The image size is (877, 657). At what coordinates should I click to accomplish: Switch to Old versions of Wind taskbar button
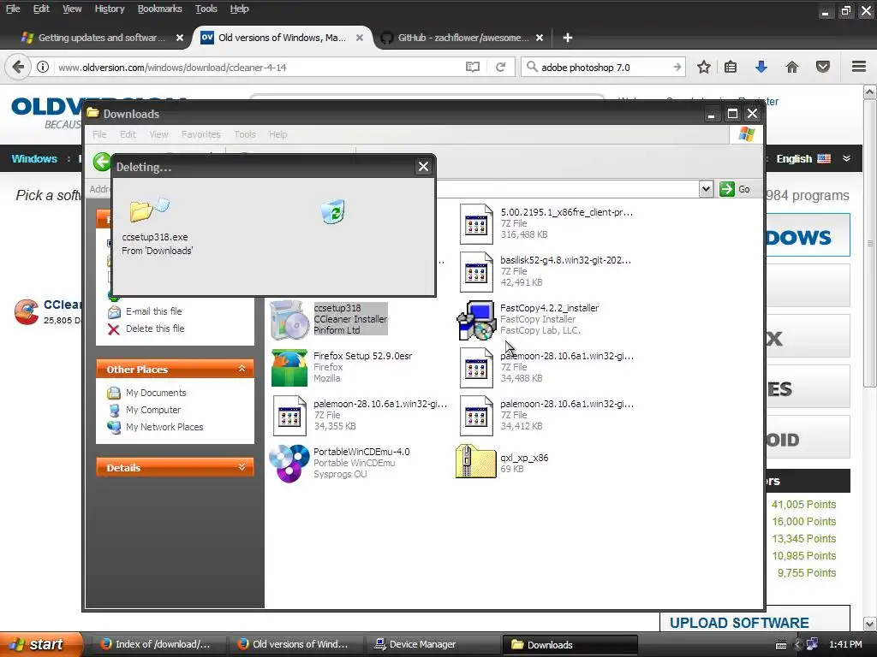point(296,644)
